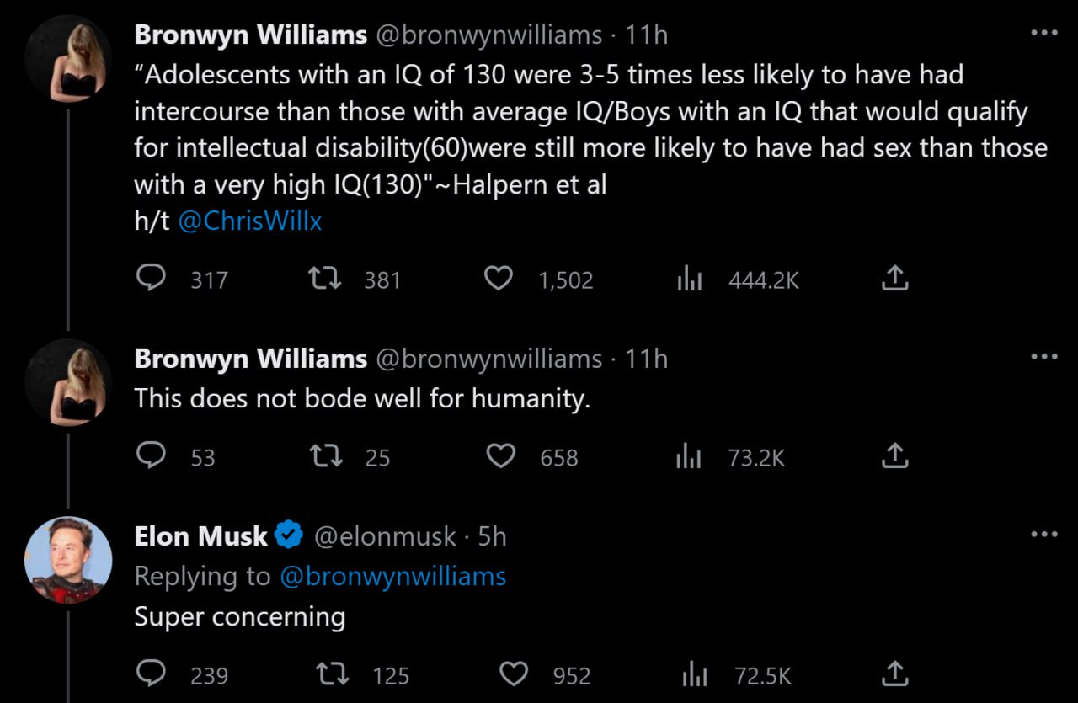Viewport: 1078px width, 703px height.
Task: Open Elon Musk's profile picture
Action: (x=68, y=560)
